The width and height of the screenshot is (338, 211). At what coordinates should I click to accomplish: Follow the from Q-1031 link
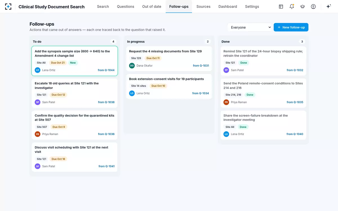(201, 66)
